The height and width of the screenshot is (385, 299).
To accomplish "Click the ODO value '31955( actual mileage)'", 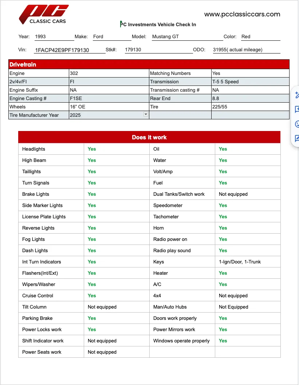I will (x=237, y=49).
